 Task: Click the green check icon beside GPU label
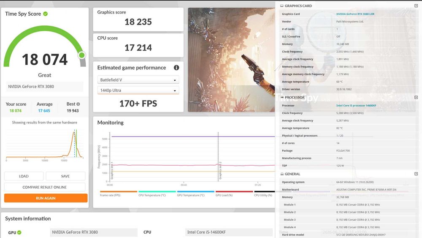point(19,233)
